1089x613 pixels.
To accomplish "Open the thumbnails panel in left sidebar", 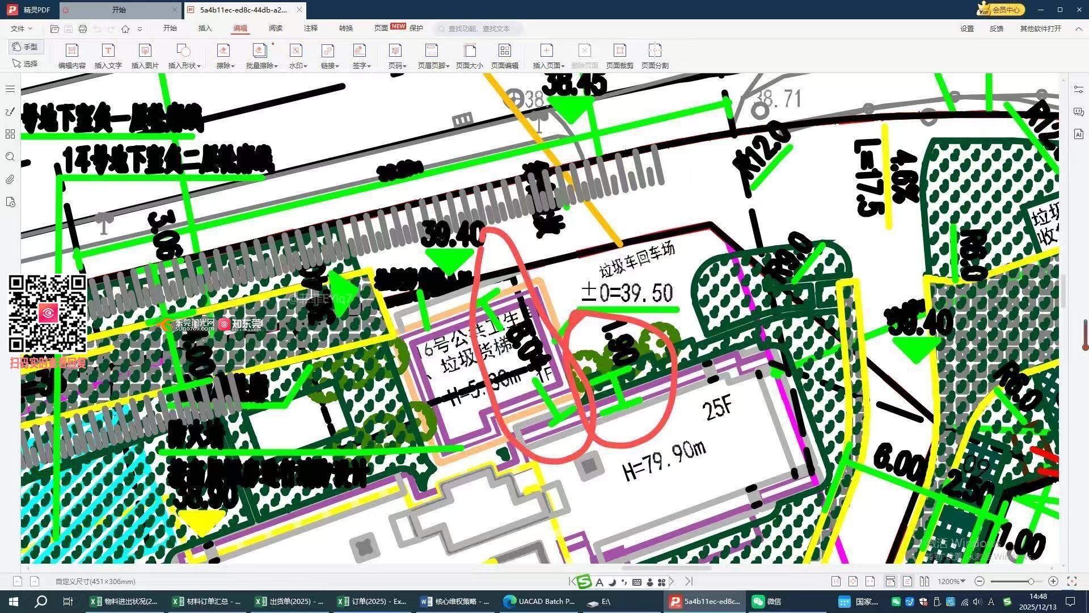I will (10, 134).
